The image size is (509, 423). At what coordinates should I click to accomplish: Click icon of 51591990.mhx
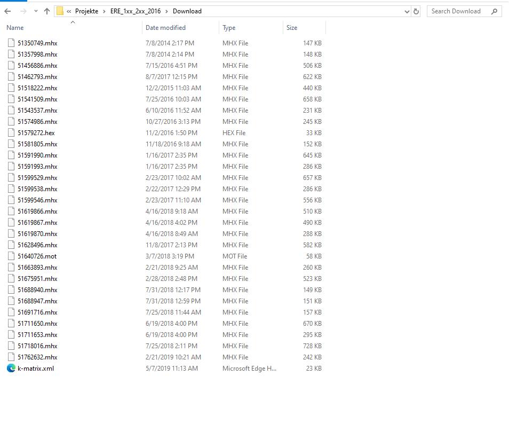(11, 155)
